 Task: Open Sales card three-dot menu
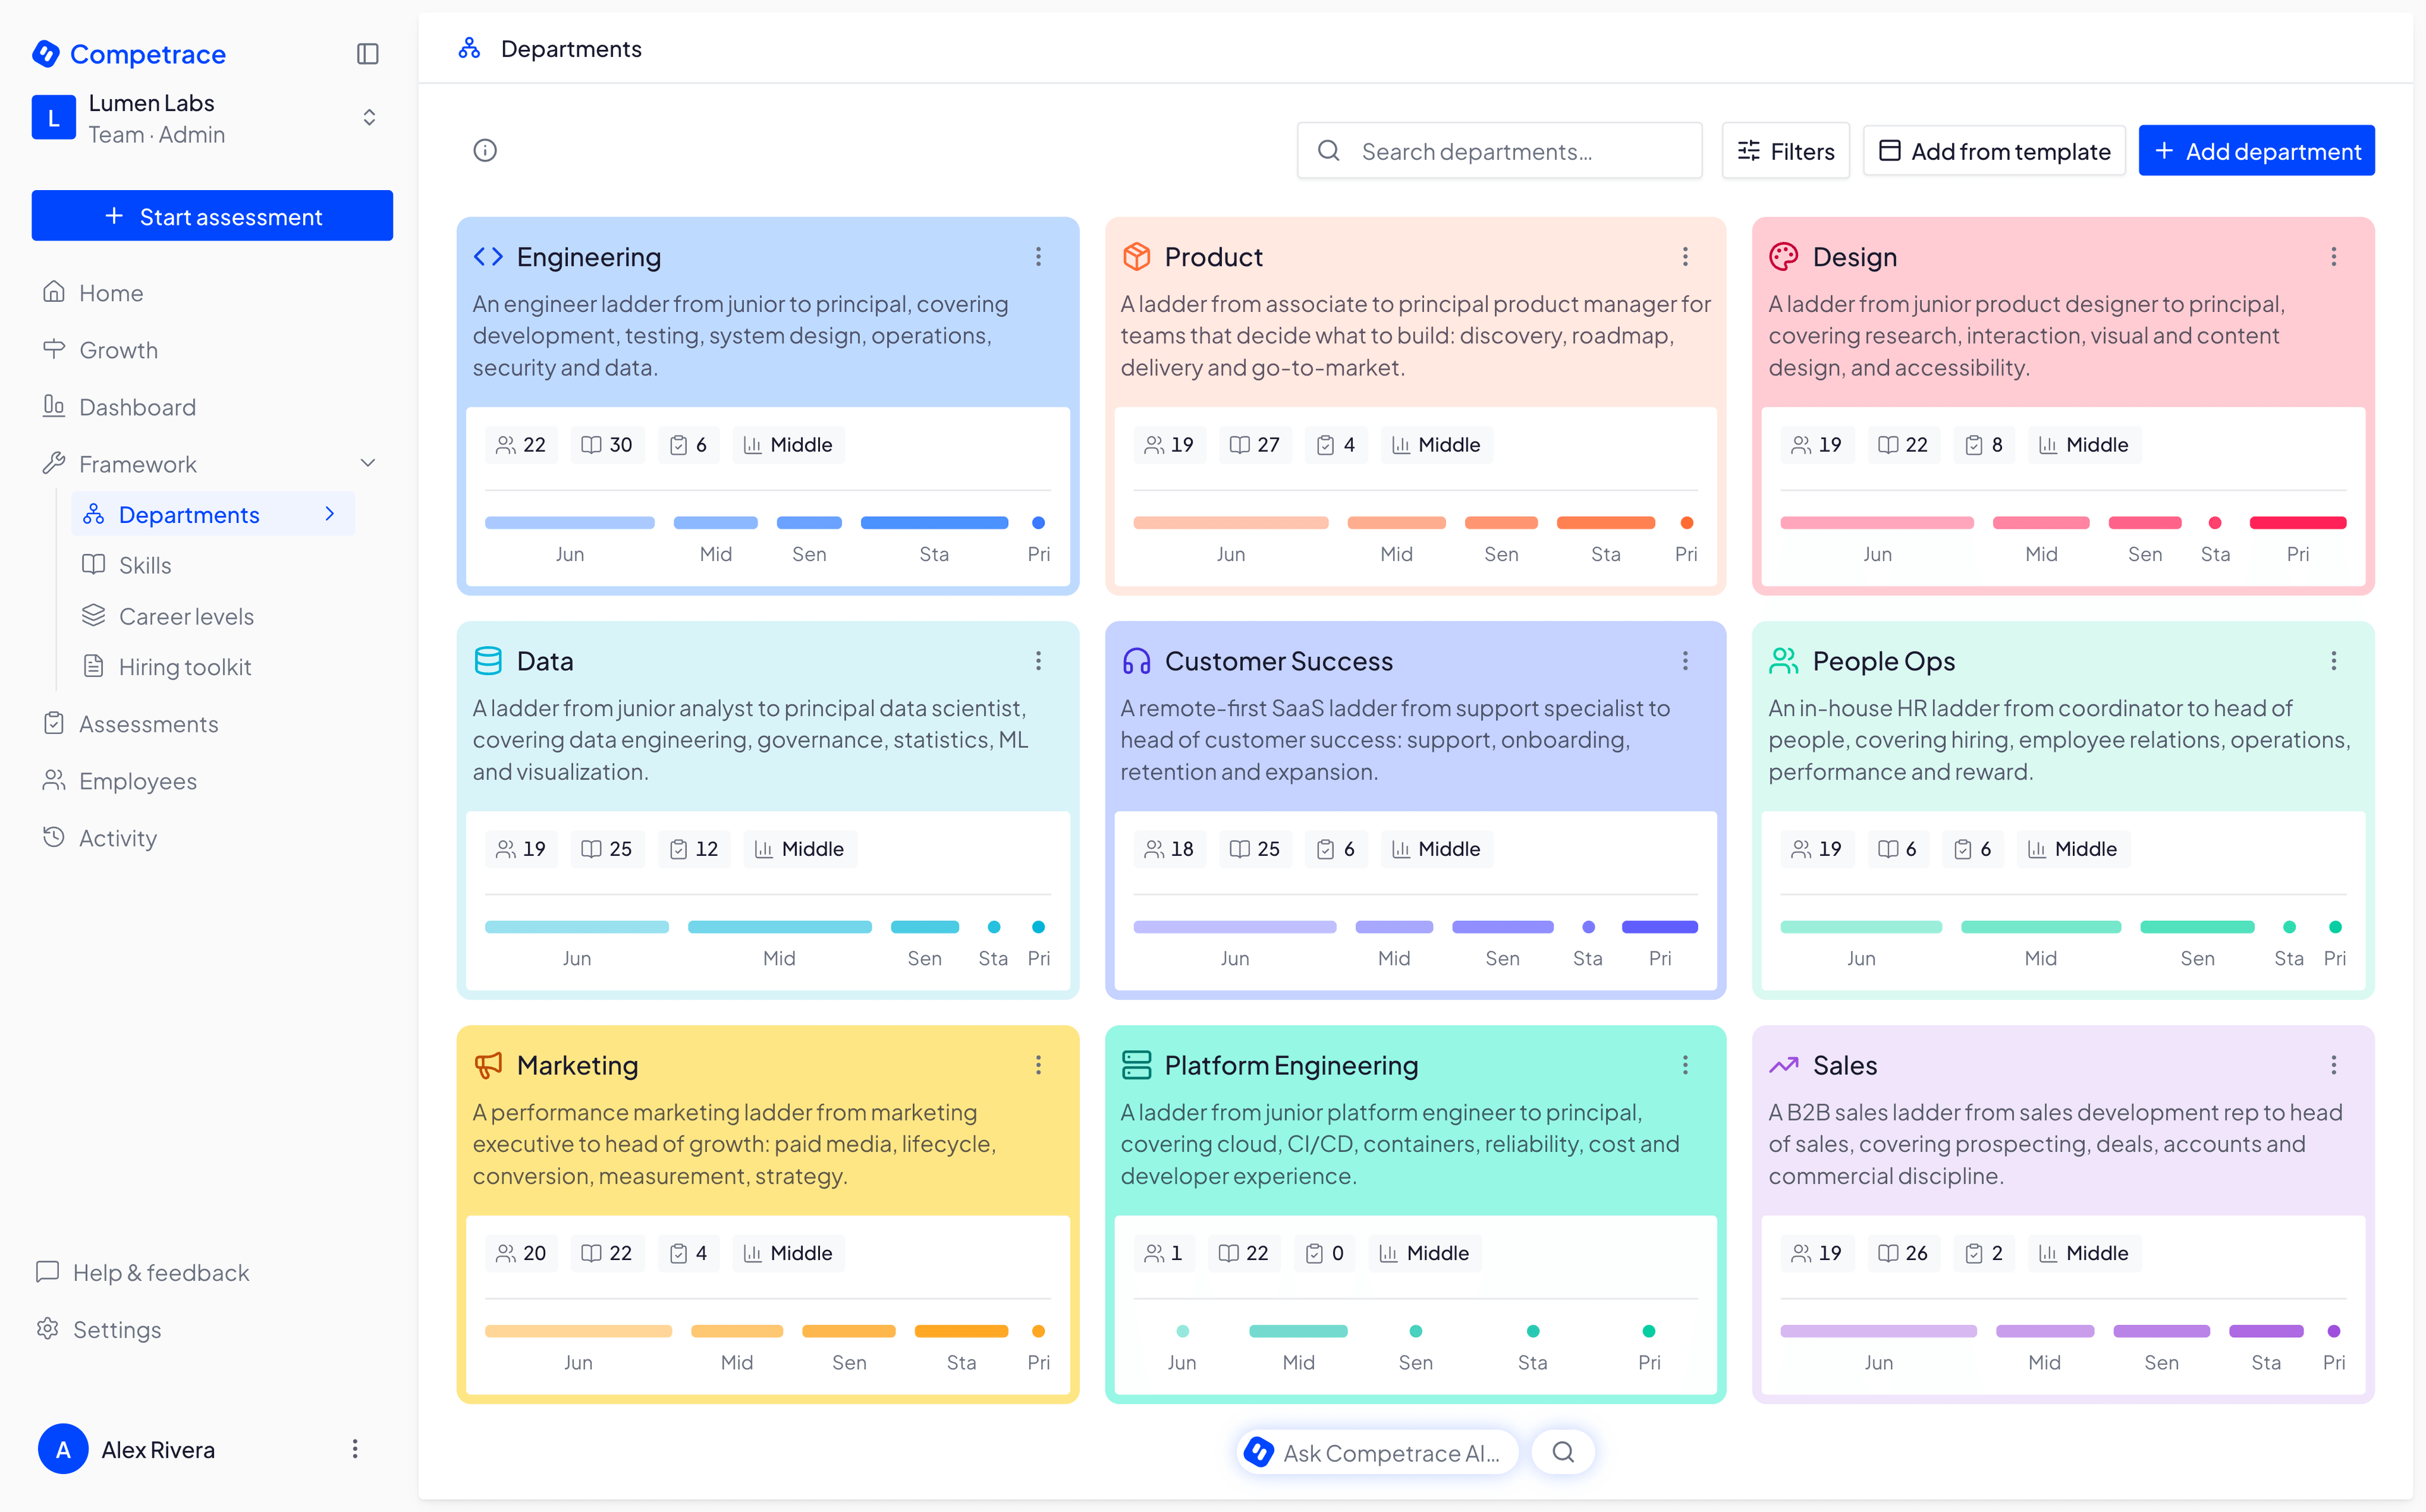tap(2333, 1065)
